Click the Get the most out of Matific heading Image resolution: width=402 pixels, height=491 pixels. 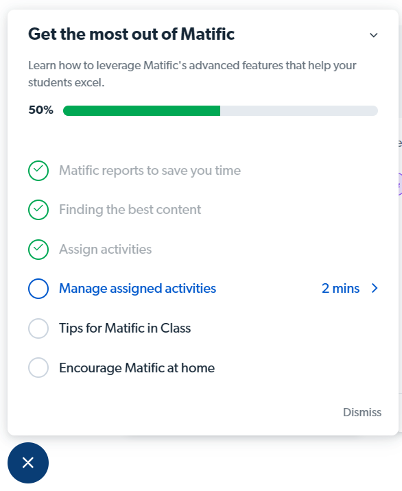point(131,34)
